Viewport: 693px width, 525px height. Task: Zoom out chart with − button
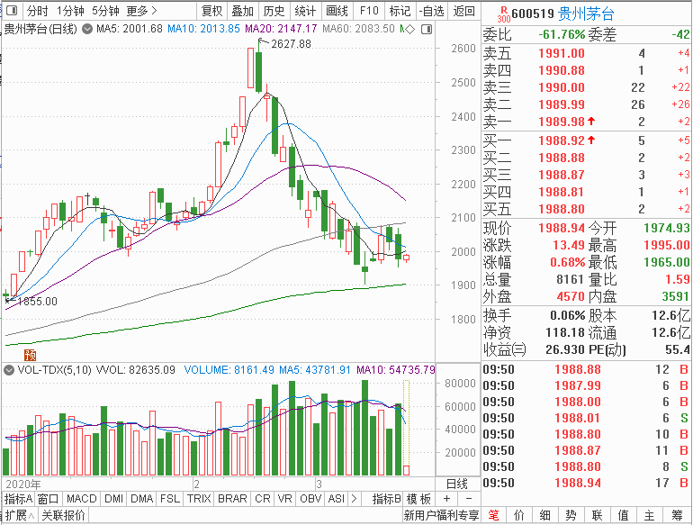coord(469,499)
